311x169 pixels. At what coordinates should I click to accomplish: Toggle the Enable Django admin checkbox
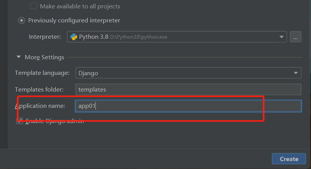pyautogui.click(x=19, y=121)
